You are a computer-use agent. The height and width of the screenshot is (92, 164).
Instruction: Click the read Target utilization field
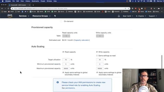[66, 60]
